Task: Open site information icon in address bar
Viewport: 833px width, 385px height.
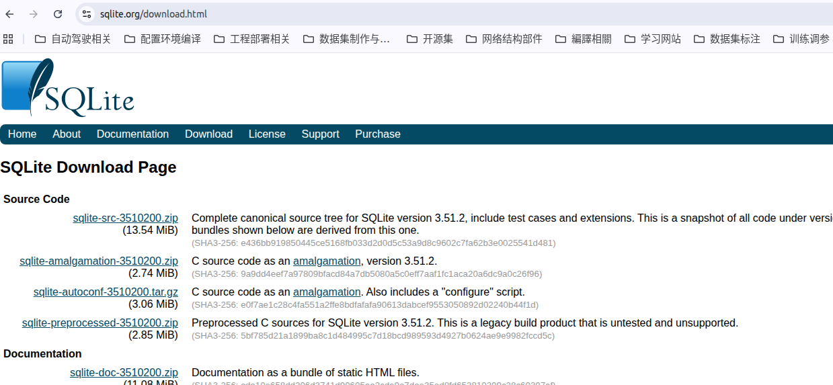Action: [x=86, y=14]
